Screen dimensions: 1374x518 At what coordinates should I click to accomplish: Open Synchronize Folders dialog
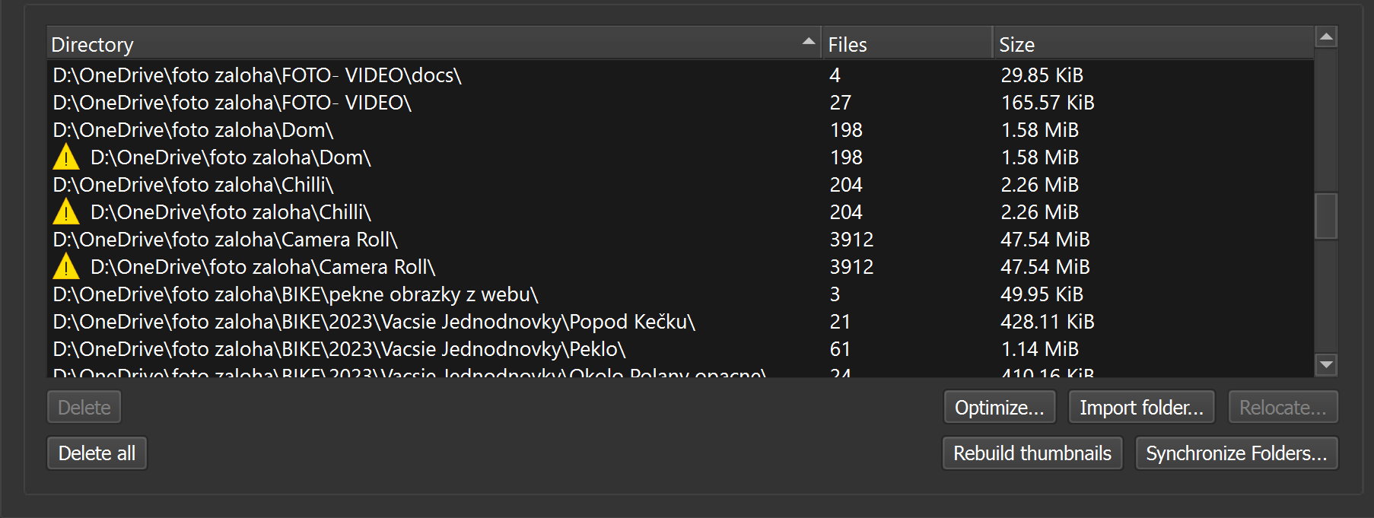tap(1236, 453)
